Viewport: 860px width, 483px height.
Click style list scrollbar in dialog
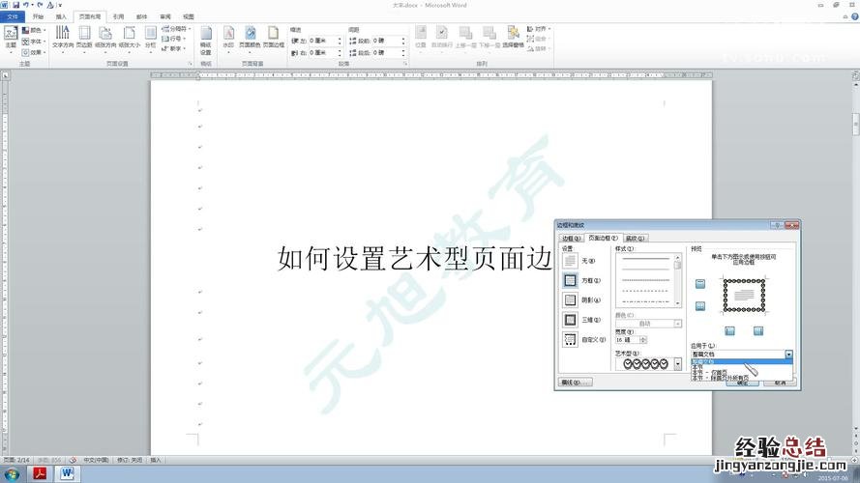pyautogui.click(x=678, y=280)
